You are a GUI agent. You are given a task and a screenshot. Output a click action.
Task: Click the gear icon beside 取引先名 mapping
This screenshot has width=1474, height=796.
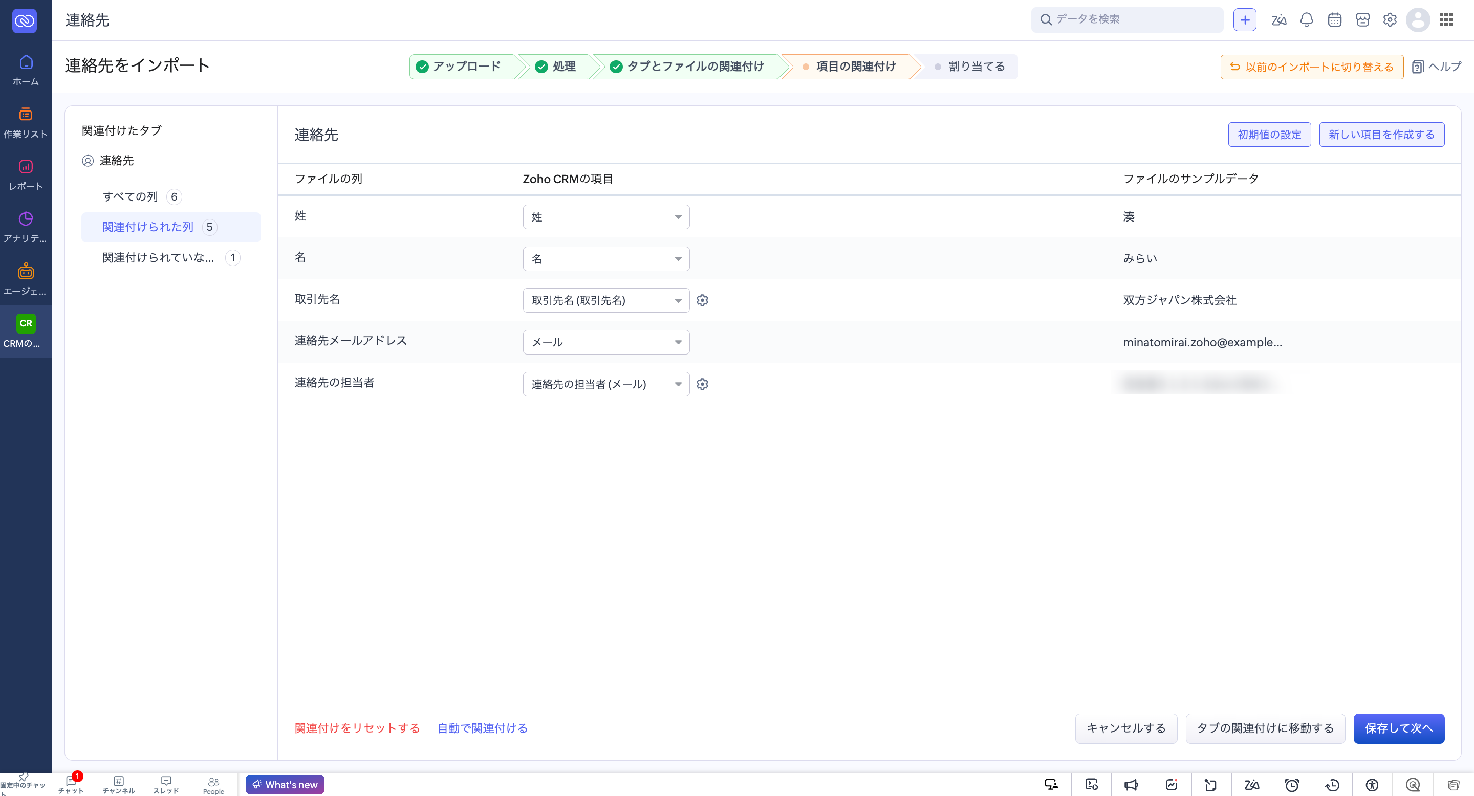(702, 300)
